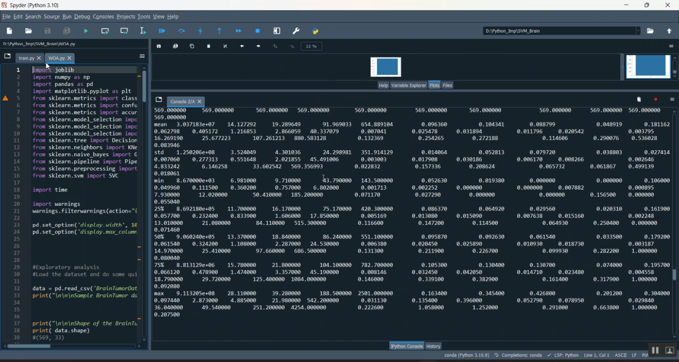Run the current file with the green play icon
The height and width of the screenshot is (362, 679).
[x=86, y=31]
